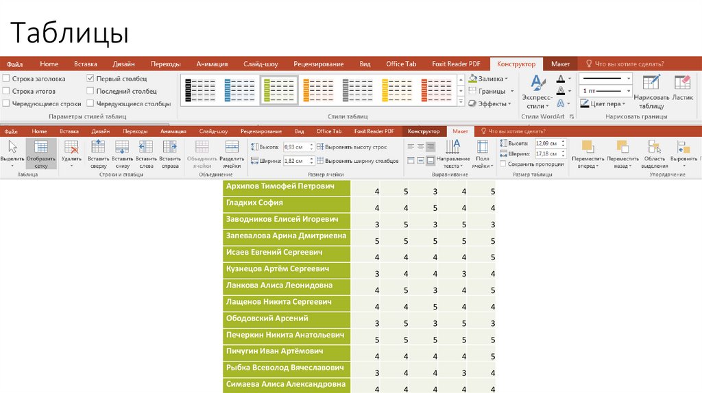Align cell text to the top

pyautogui.click(x=411, y=160)
